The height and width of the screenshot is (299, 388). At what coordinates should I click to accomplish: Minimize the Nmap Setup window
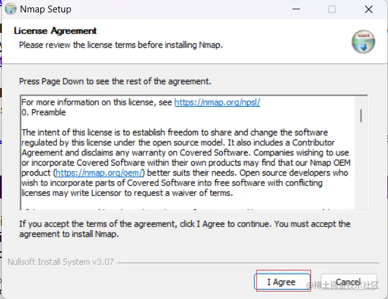[x=296, y=9]
